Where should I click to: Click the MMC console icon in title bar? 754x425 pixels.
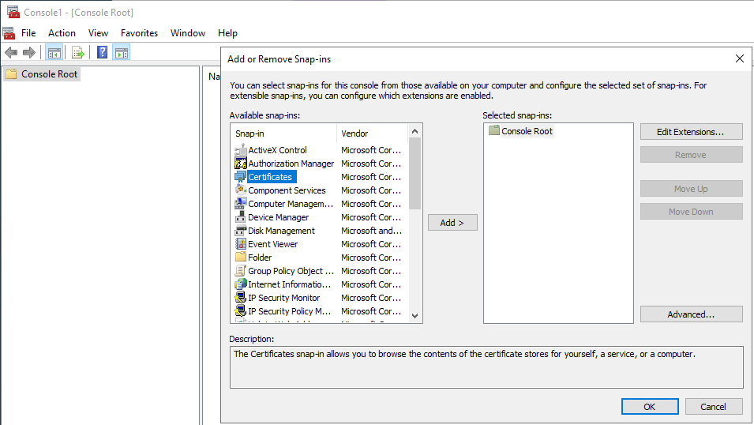(13, 12)
